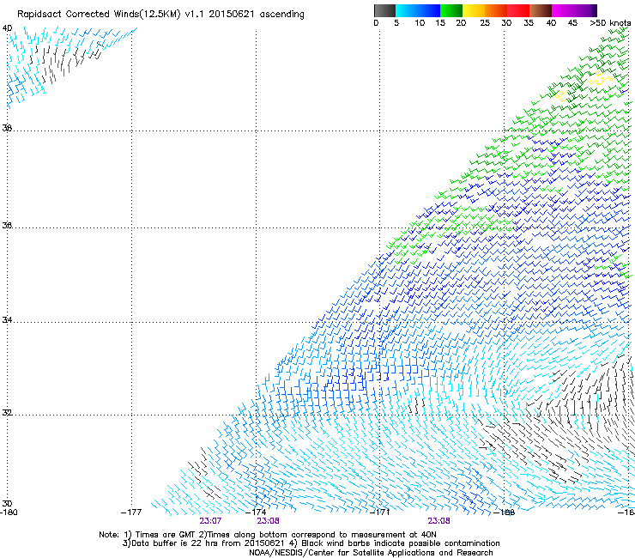Click color scale legend value '40'
Viewport: 635px width, 558px height.
[x=551, y=23]
